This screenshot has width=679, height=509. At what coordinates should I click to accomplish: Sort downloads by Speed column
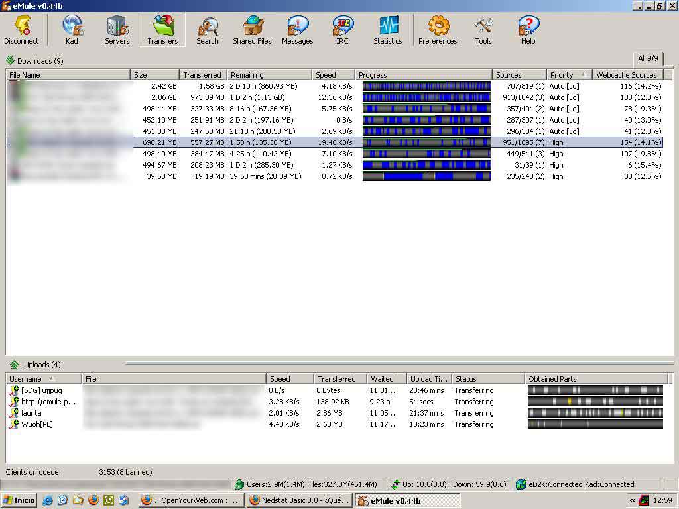tap(334, 74)
